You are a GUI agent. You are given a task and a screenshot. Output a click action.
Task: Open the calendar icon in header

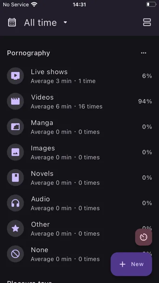(12, 22)
